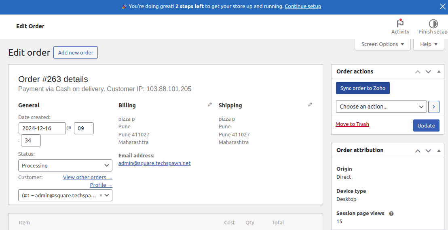
Task: Expand the Help tab
Action: click(429, 44)
